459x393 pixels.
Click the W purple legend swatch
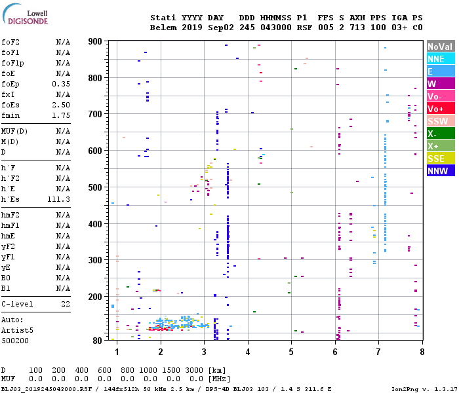[441, 84]
